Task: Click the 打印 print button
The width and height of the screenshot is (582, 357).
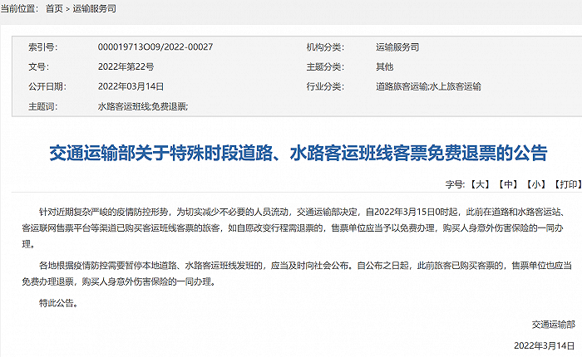Action: pos(568,184)
